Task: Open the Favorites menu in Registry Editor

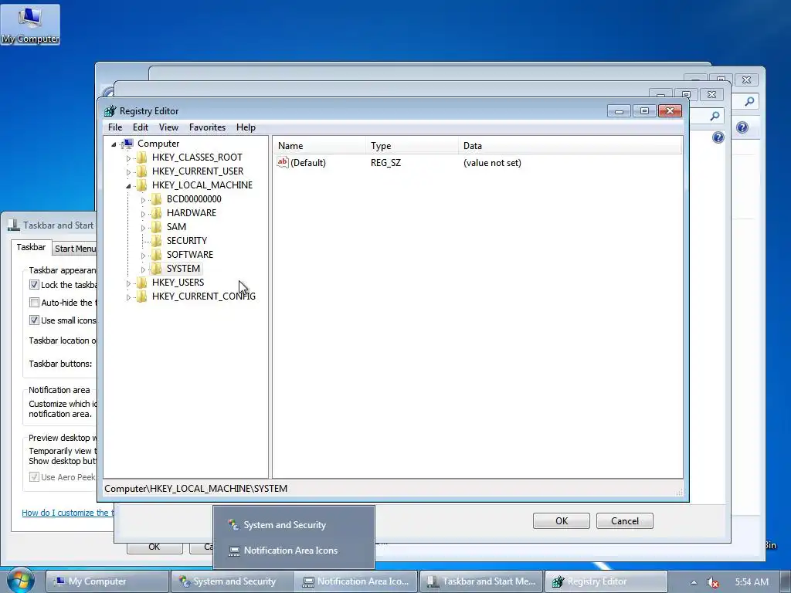Action: pyautogui.click(x=207, y=127)
